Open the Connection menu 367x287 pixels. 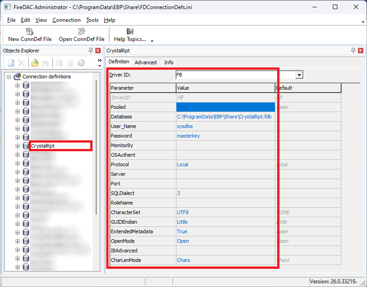coord(67,20)
